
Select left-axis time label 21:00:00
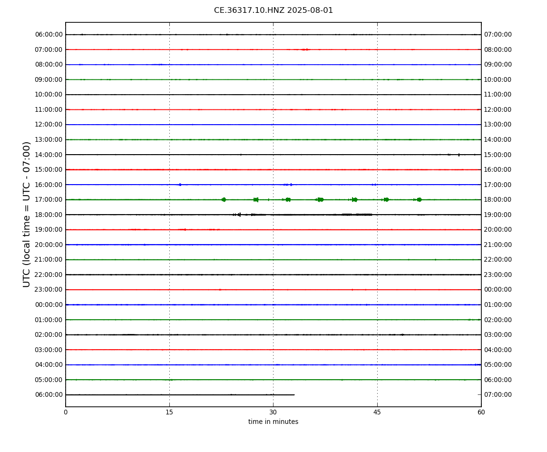(x=49, y=260)
